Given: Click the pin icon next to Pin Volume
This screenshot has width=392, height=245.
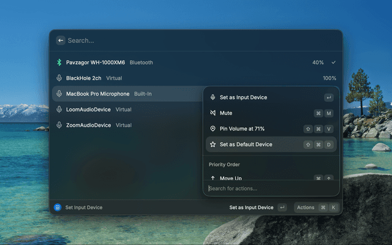Looking at the screenshot, I should 213,129.
